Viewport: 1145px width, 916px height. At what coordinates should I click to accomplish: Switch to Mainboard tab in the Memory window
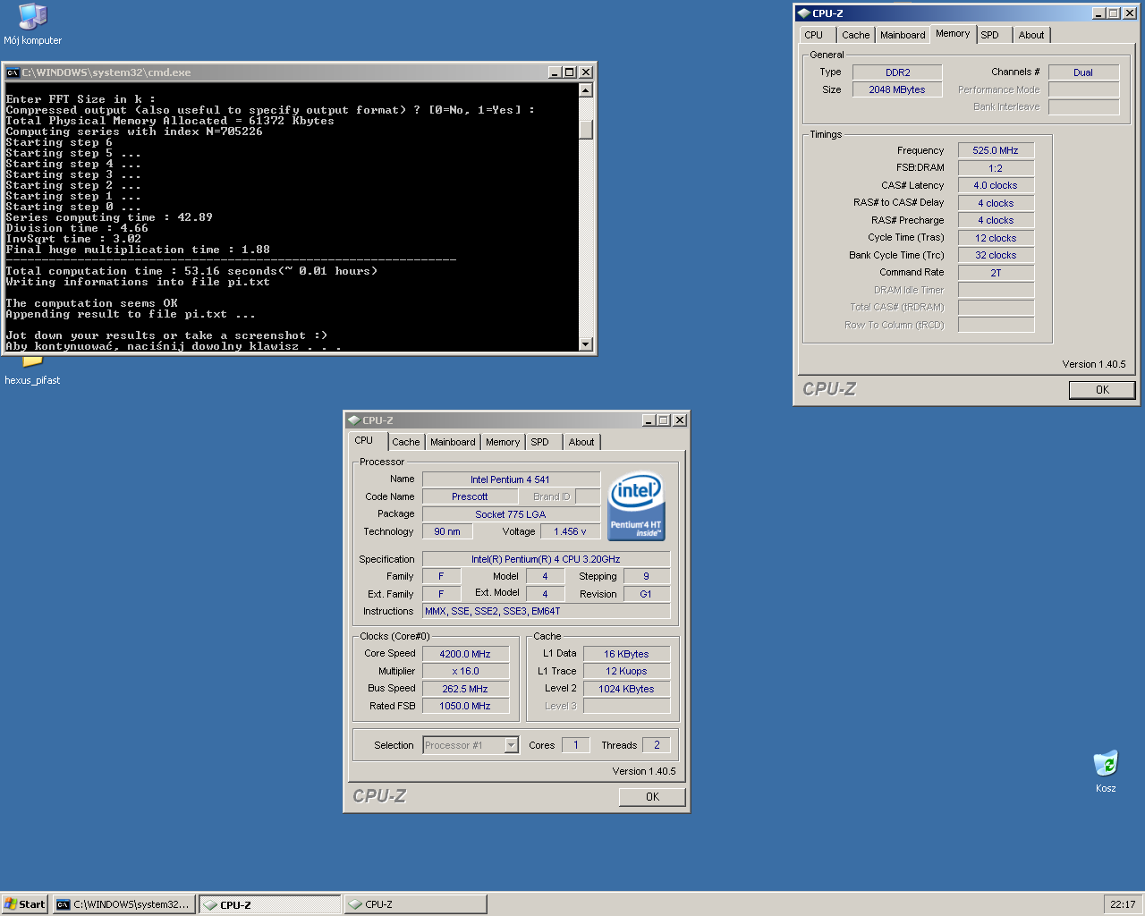pos(903,35)
